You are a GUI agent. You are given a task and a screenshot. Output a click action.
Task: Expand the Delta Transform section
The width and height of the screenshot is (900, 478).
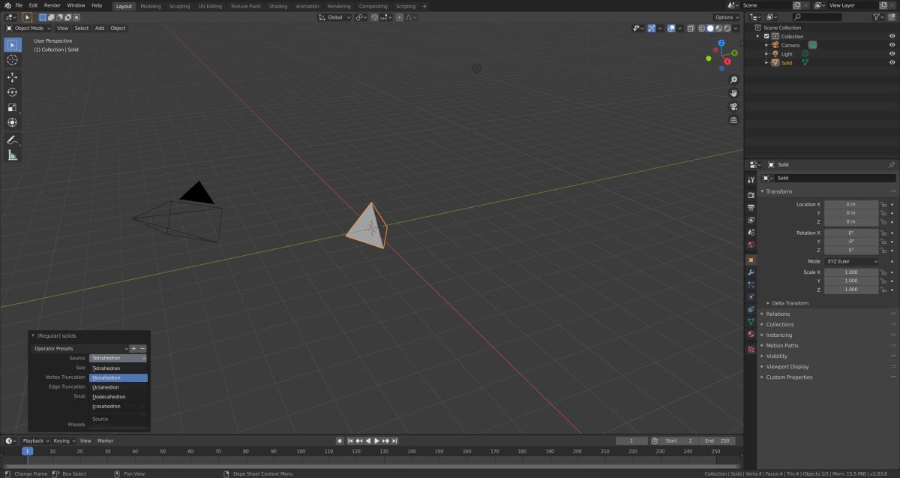[x=790, y=303]
